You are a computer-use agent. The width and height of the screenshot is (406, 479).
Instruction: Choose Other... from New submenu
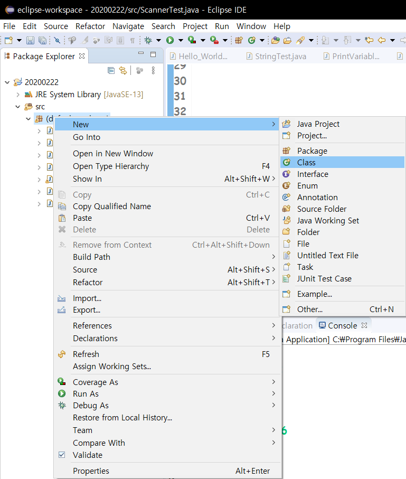342,309
